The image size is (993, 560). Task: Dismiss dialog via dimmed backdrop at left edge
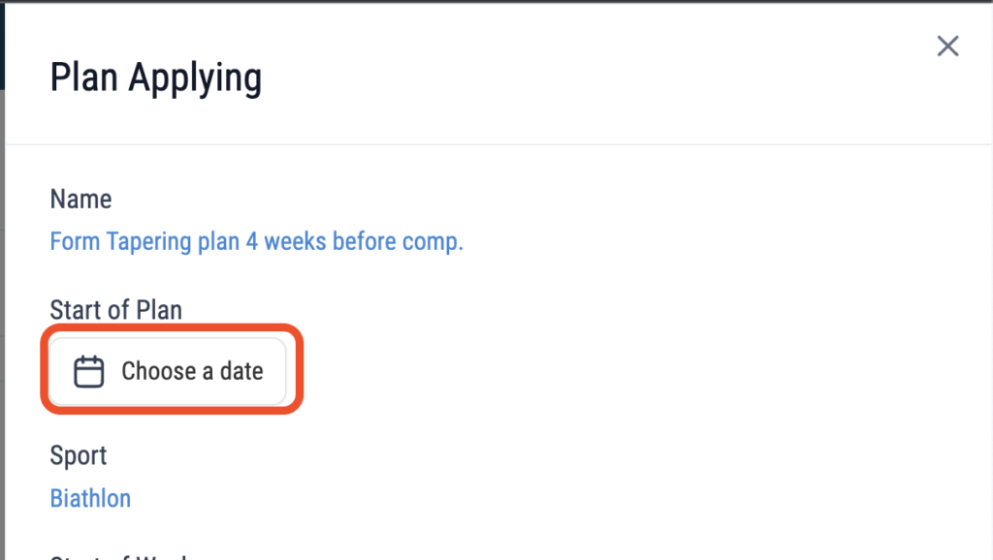pyautogui.click(x=2, y=317)
